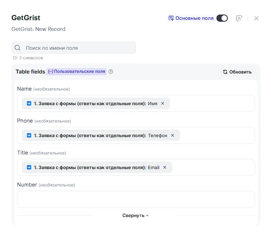Remove the Email value from Title

[x=165, y=167]
